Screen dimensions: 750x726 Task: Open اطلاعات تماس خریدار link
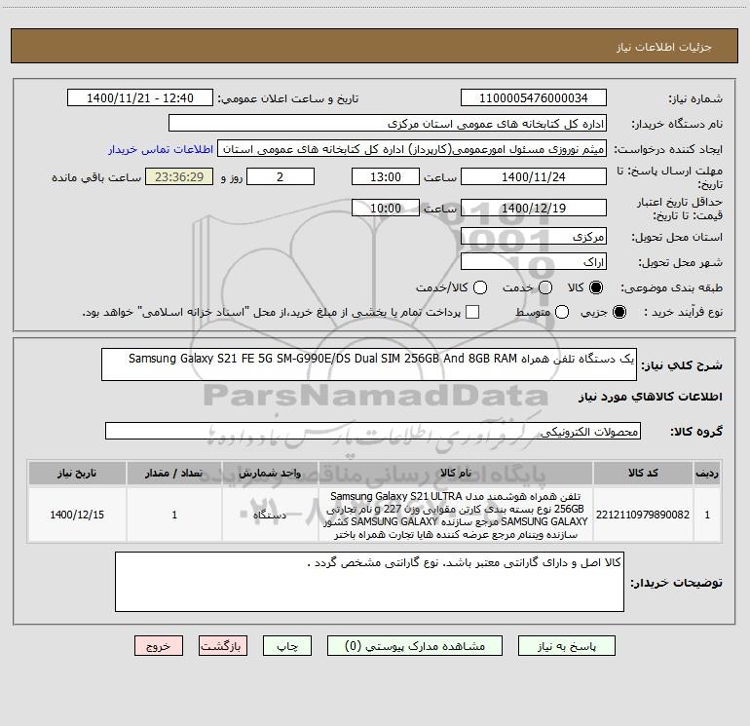[161, 149]
